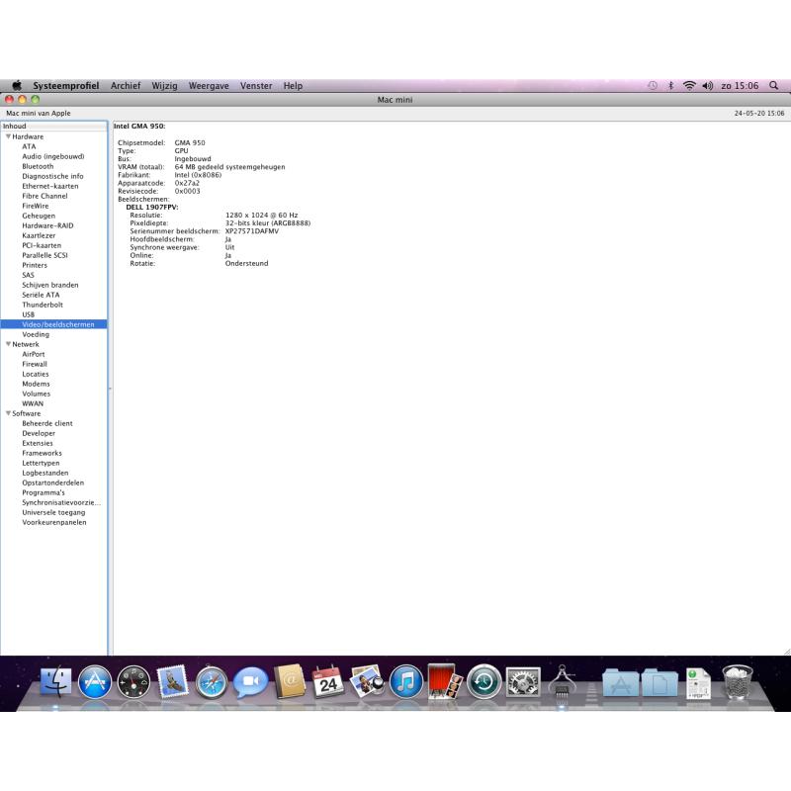Screen dimensions: 791x791
Task: Open the Venster menu
Action: pyautogui.click(x=256, y=86)
